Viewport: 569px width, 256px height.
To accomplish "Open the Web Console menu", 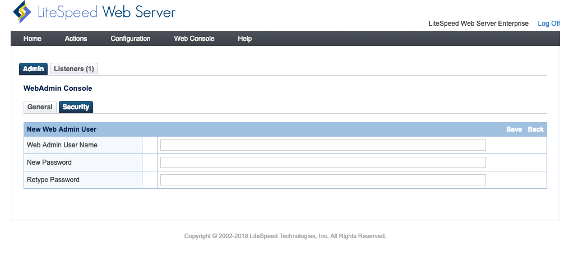I will pyautogui.click(x=194, y=39).
